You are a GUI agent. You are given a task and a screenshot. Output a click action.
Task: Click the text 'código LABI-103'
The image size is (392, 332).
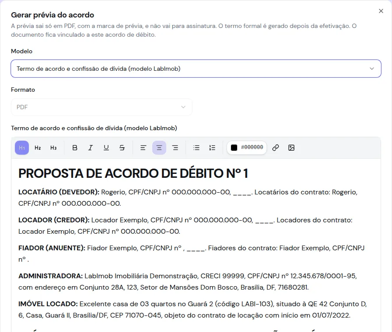[244, 304]
